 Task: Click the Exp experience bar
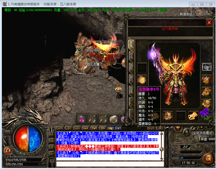pos(191,152)
